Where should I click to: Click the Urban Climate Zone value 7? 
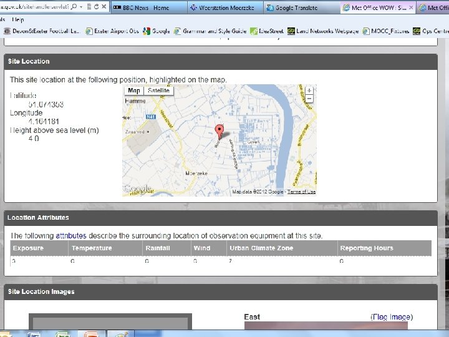point(230,261)
